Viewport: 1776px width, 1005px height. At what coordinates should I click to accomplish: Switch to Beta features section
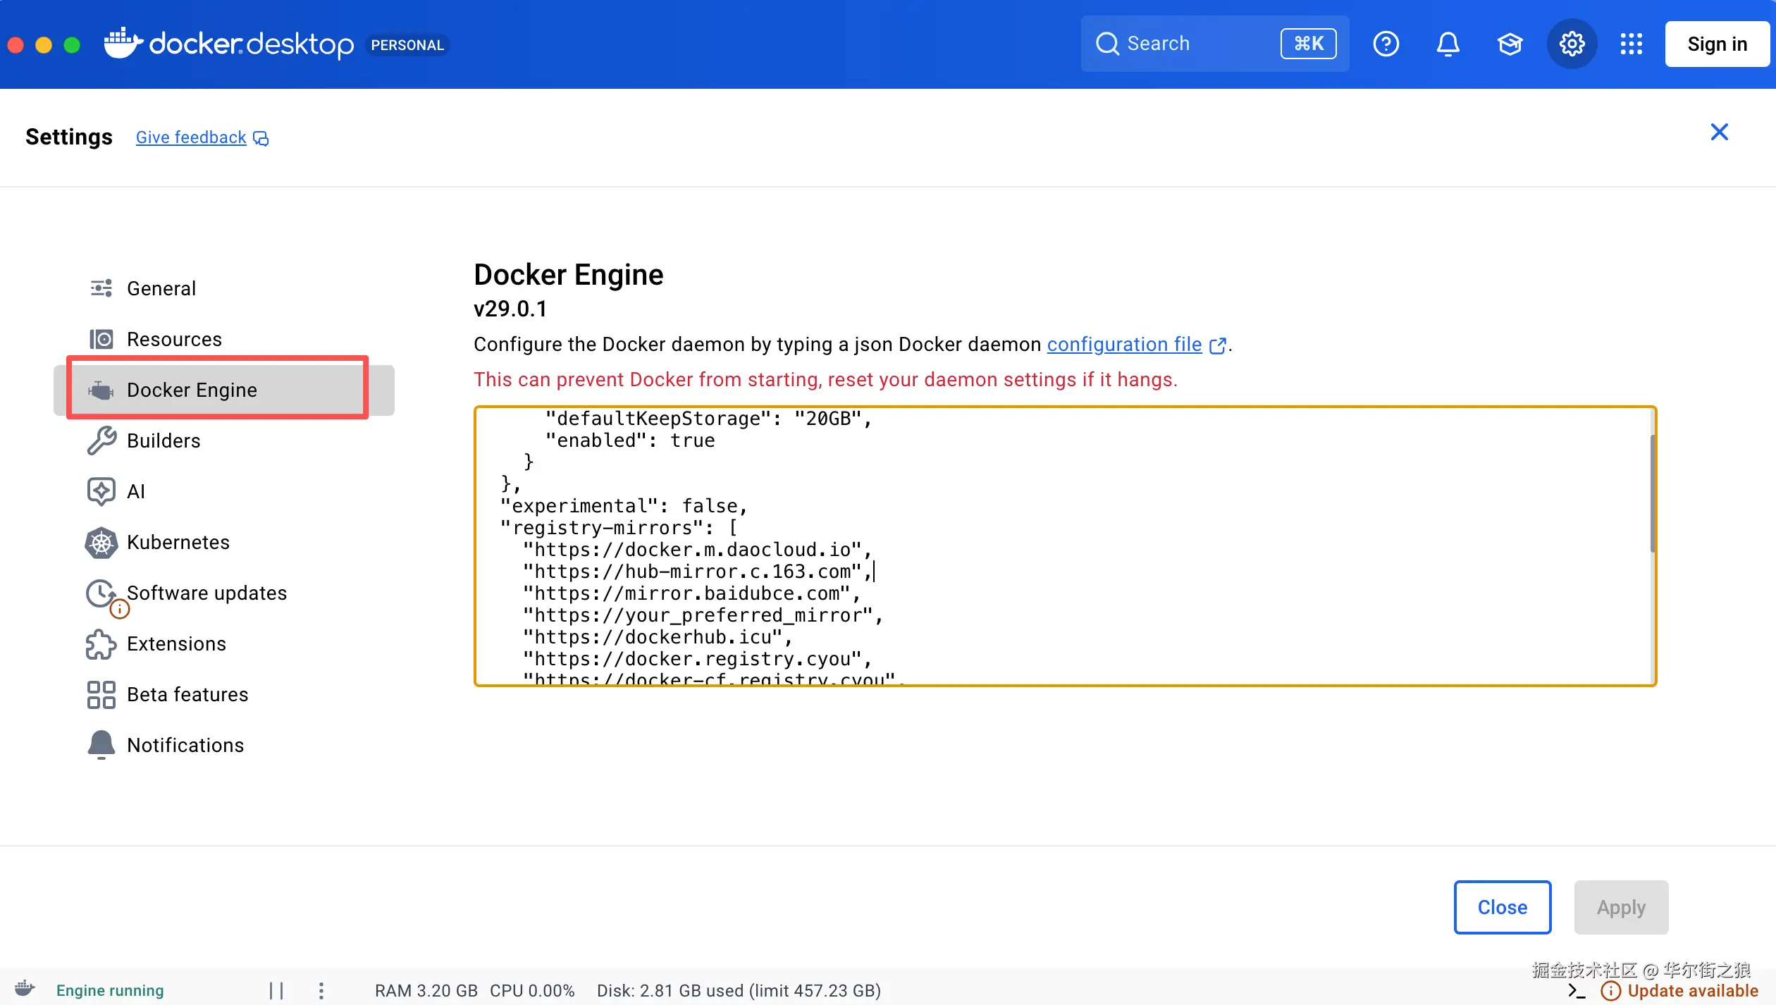[x=187, y=694]
